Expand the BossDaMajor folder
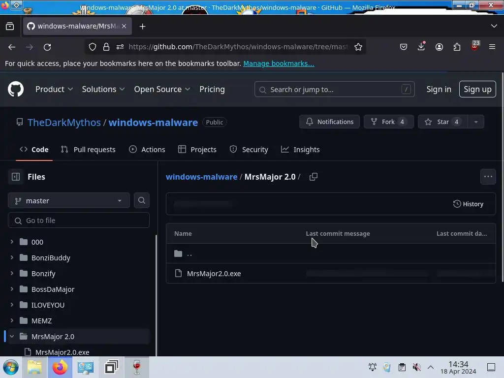This screenshot has width=504, height=378. 12,289
